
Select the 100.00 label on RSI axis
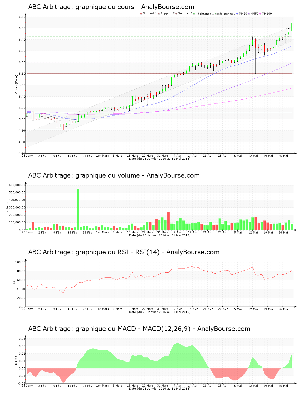[x=20, y=262]
